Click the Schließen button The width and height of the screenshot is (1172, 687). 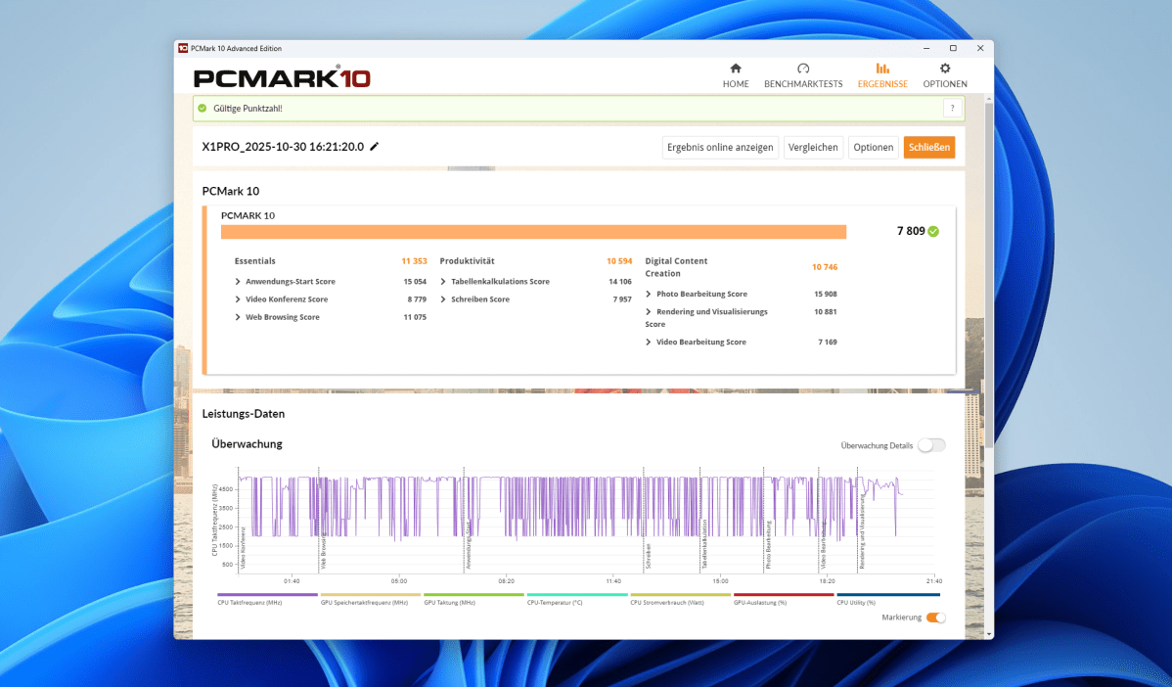tap(927, 147)
